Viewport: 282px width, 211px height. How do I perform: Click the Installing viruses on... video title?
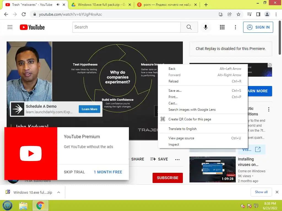248,162
